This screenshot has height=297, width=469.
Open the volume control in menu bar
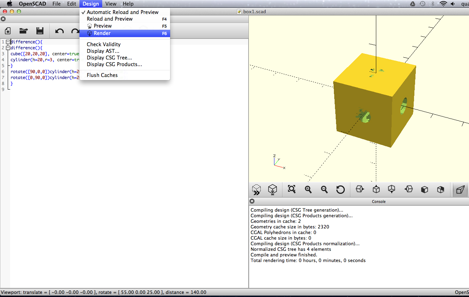tap(453, 4)
